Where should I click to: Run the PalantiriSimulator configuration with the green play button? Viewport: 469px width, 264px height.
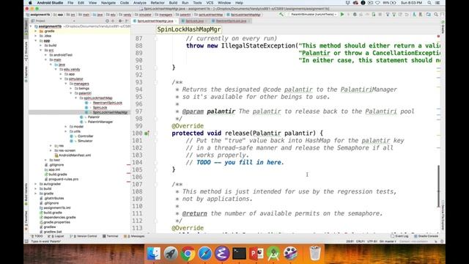pyautogui.click(x=342, y=15)
